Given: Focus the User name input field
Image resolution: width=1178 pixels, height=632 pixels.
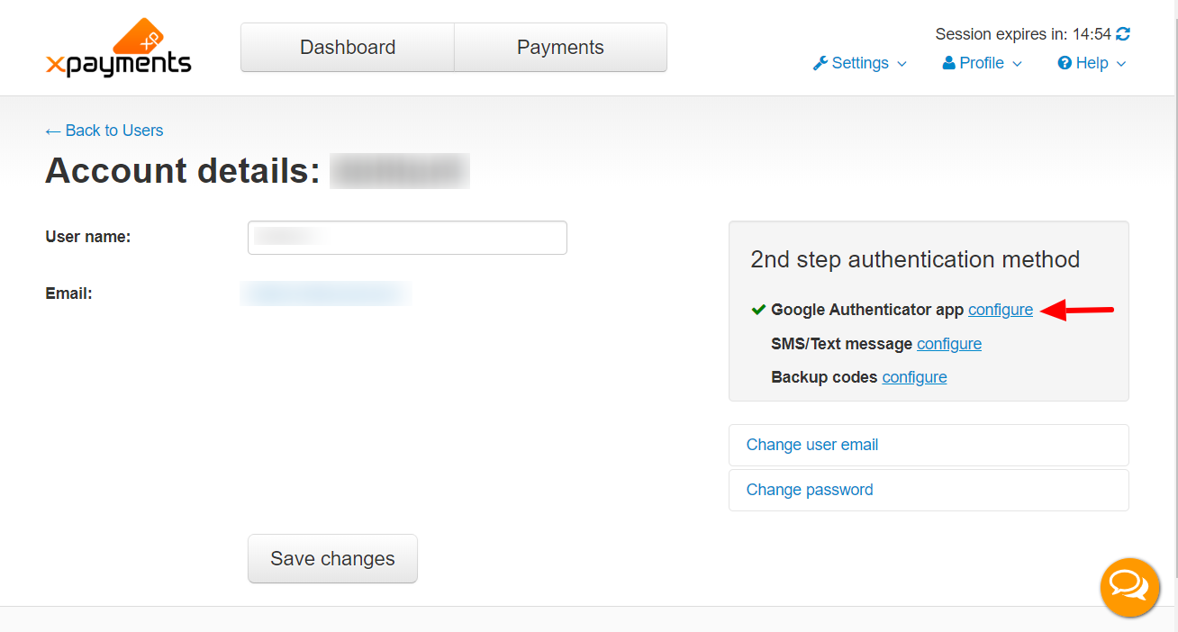Looking at the screenshot, I should 407,238.
